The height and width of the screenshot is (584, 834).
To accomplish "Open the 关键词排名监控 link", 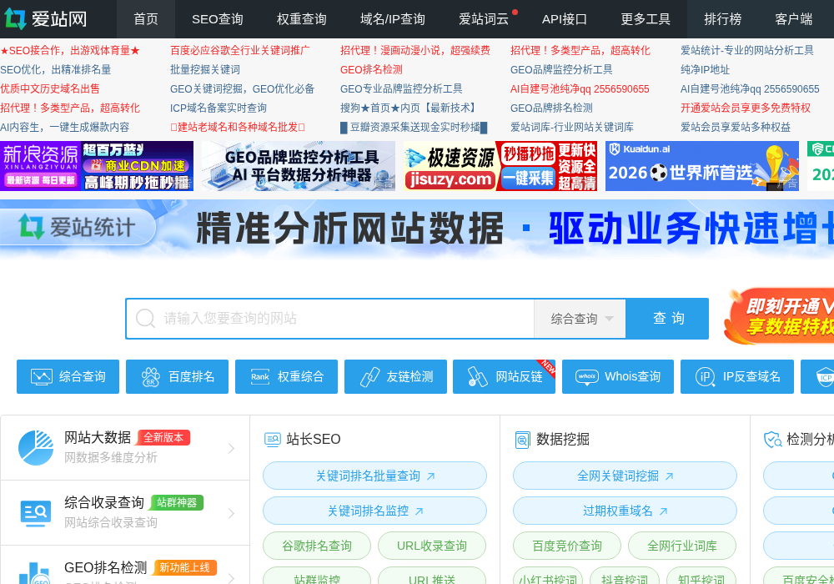I will (x=374, y=511).
